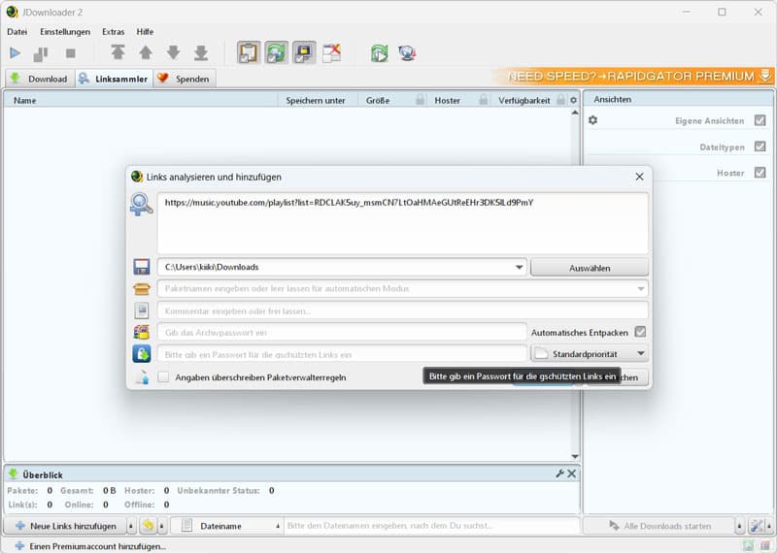Move selection to bottom of list icon
777x554 pixels.
coord(201,52)
